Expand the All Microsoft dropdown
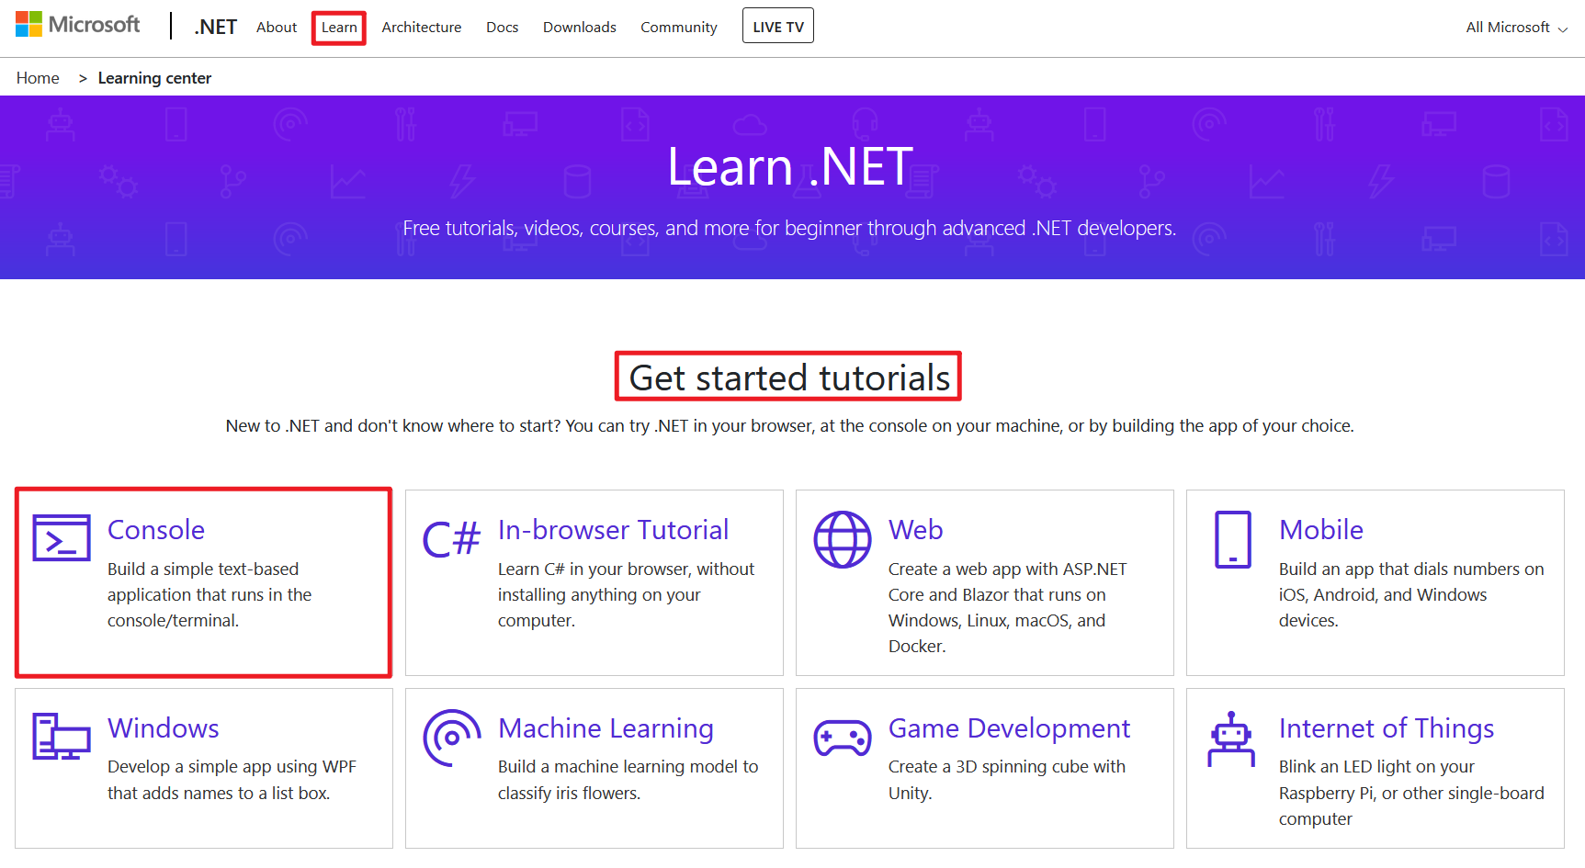 point(1516,28)
